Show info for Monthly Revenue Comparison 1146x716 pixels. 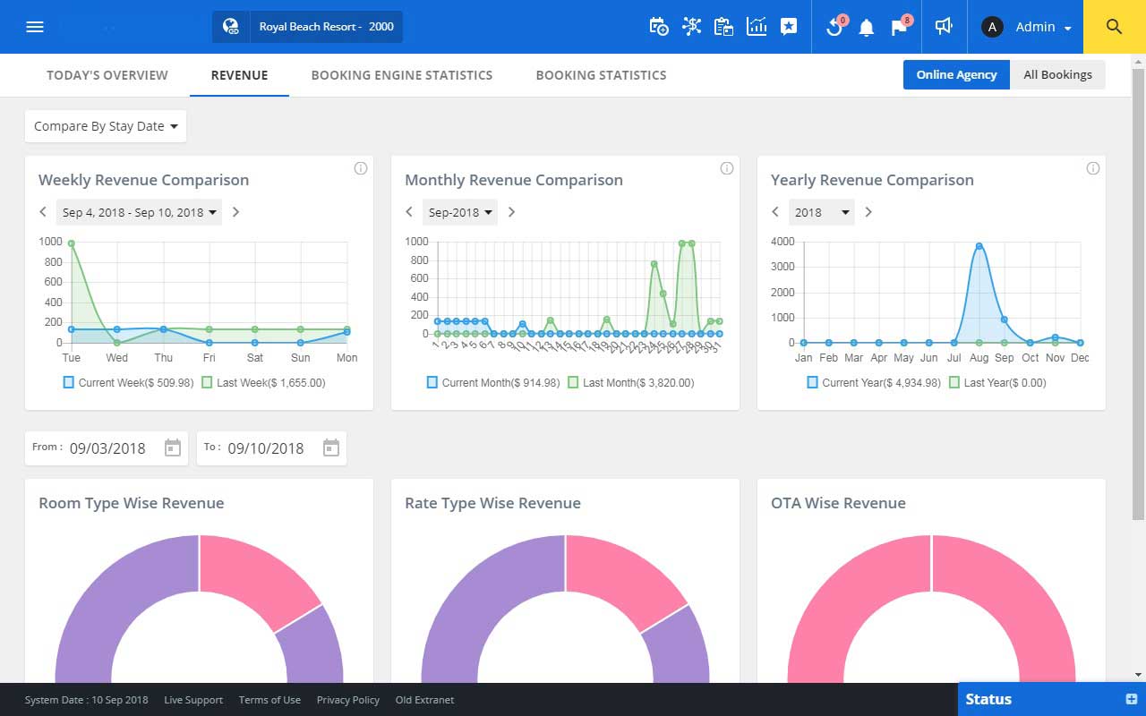727,168
